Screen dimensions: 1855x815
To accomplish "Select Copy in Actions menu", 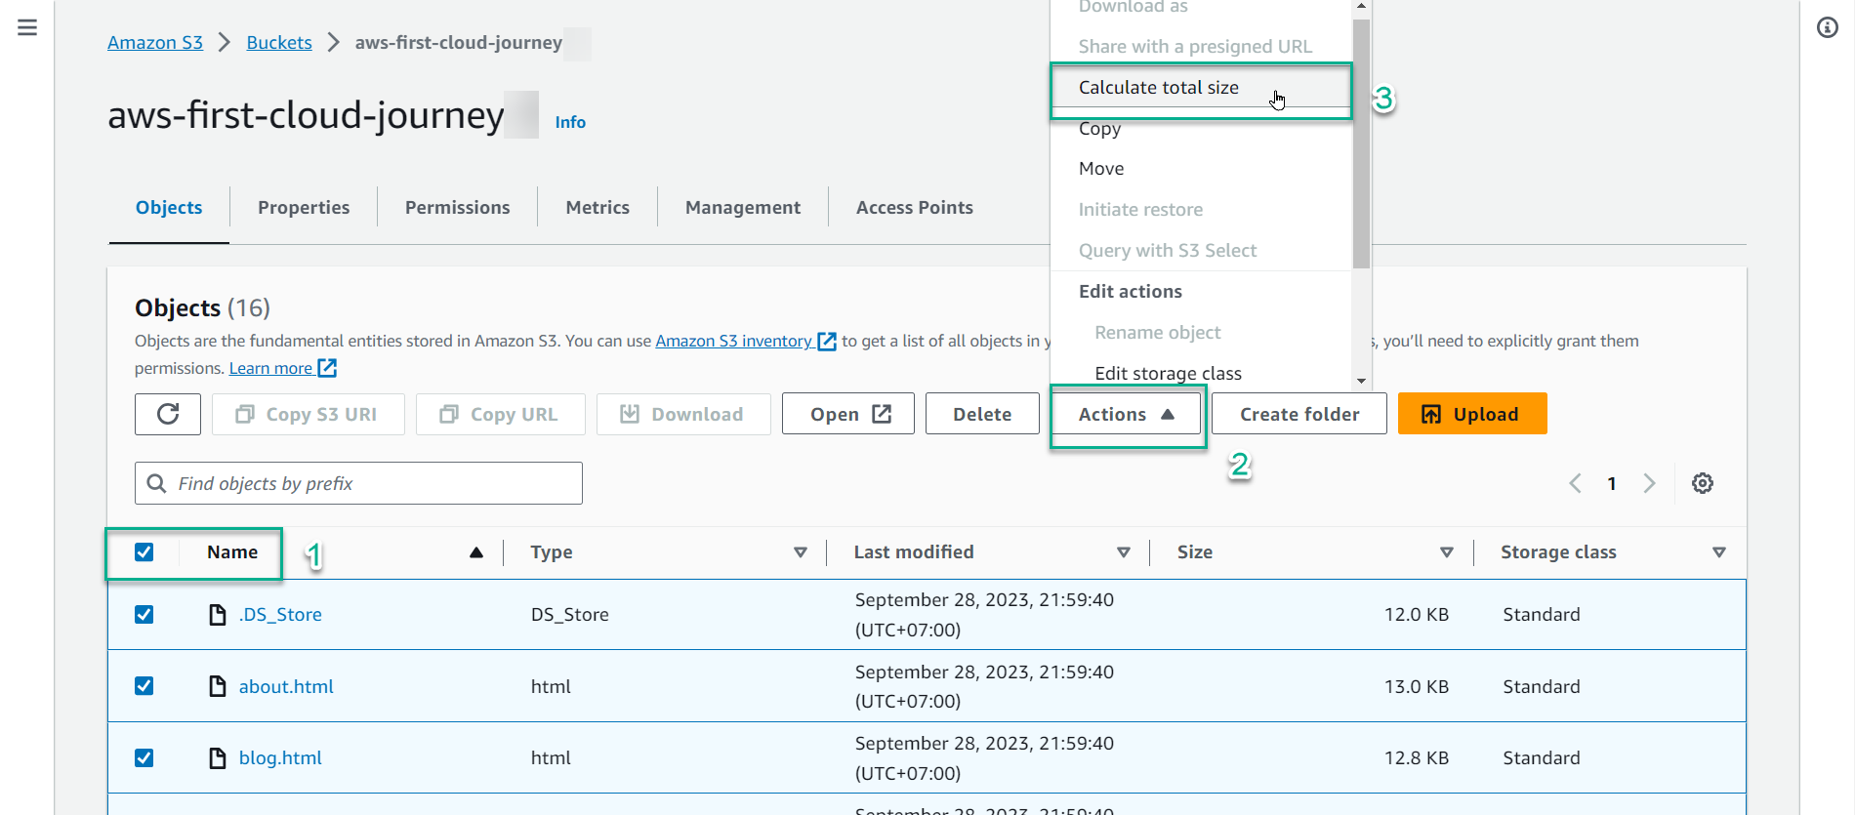I will [x=1201, y=128].
